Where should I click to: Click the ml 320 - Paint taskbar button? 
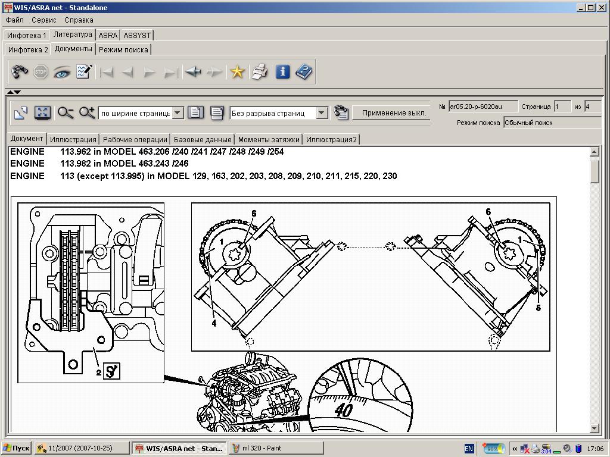pos(276,448)
